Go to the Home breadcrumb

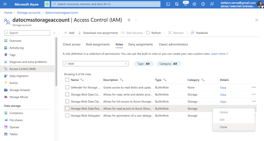click(8, 13)
